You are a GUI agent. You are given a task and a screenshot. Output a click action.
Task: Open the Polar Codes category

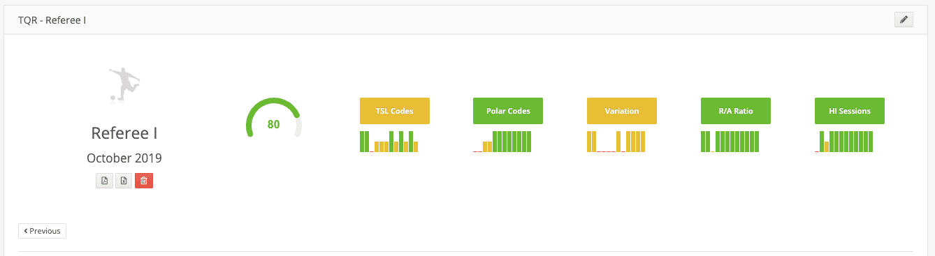click(x=508, y=111)
